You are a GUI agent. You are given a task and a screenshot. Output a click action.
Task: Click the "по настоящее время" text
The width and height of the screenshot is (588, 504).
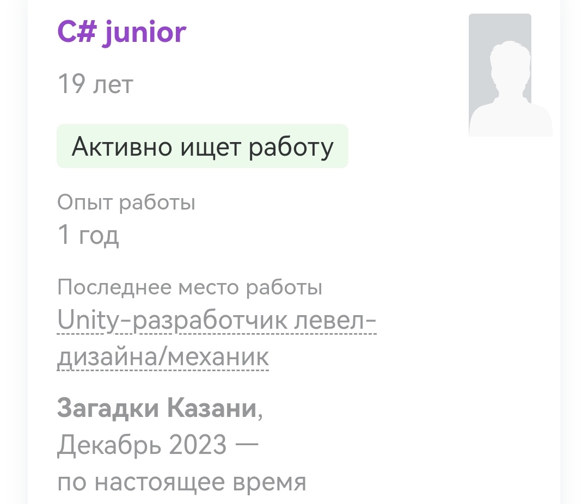pos(181,482)
